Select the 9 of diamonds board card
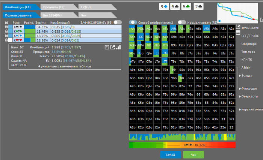The width and height of the screenshot is (263, 160). point(164,7)
